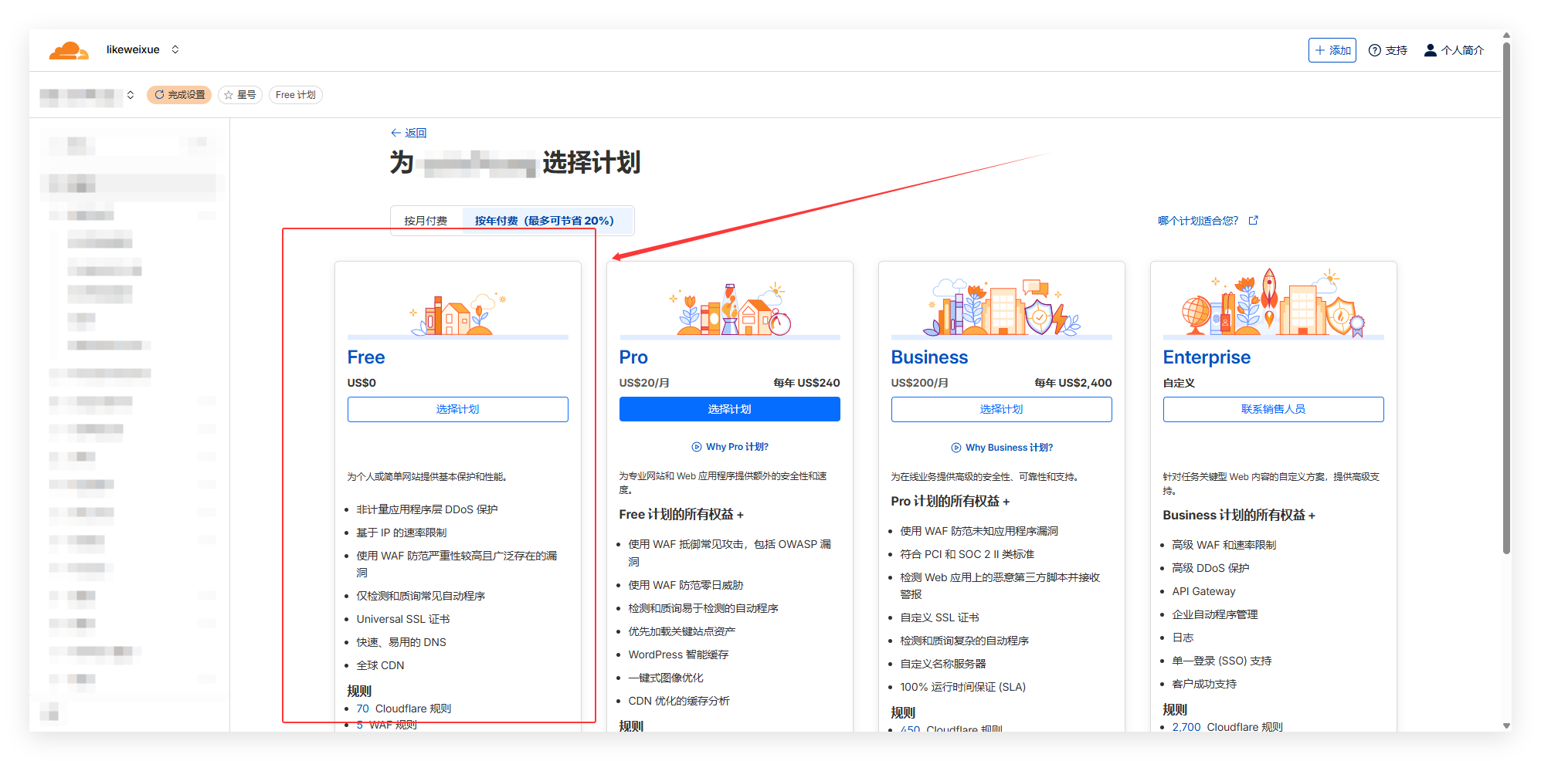Click the scroll-down arrow on the right scrollbar

tap(1506, 726)
